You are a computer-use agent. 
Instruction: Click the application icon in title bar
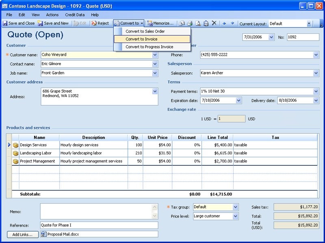click(x=4, y=6)
